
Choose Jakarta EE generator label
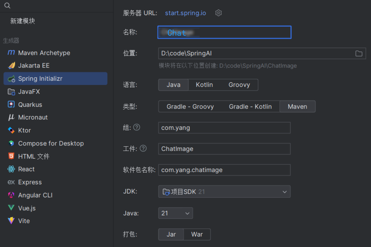pos(34,66)
